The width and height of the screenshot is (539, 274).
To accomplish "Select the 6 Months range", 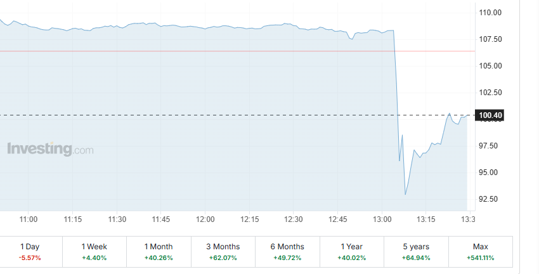I will pos(287,252).
